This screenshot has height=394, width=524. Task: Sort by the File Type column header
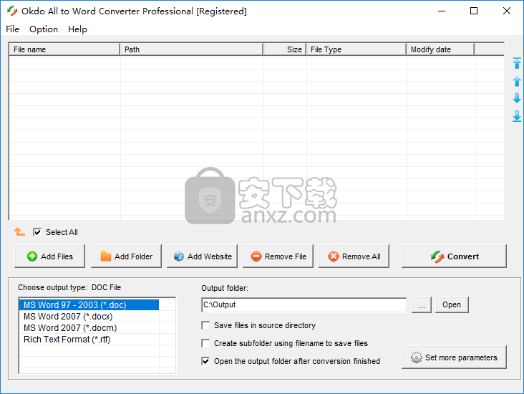point(356,49)
